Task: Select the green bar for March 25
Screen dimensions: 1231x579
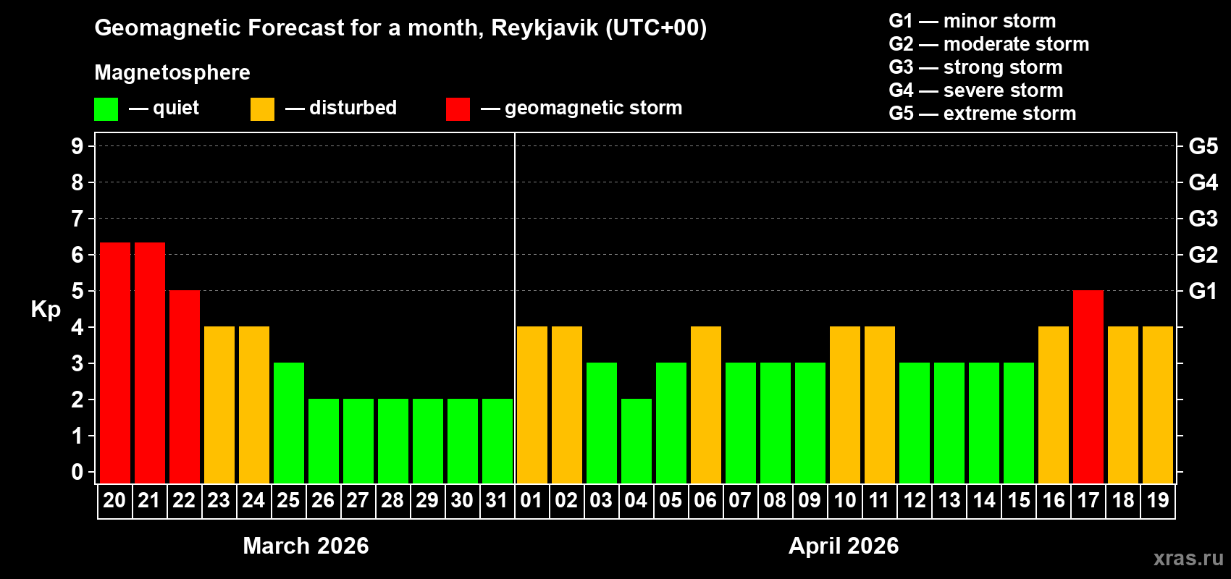Action: [289, 423]
